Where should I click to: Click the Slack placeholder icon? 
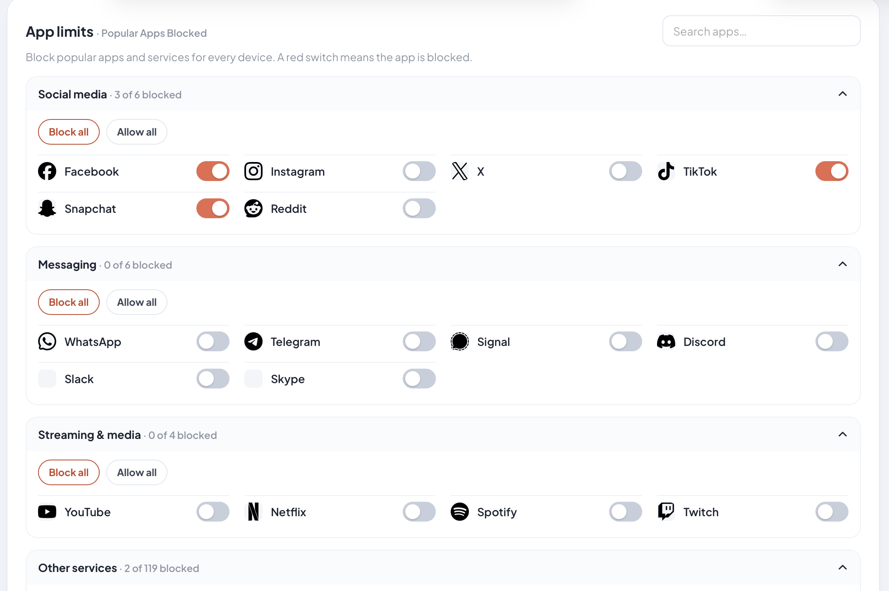[47, 379]
